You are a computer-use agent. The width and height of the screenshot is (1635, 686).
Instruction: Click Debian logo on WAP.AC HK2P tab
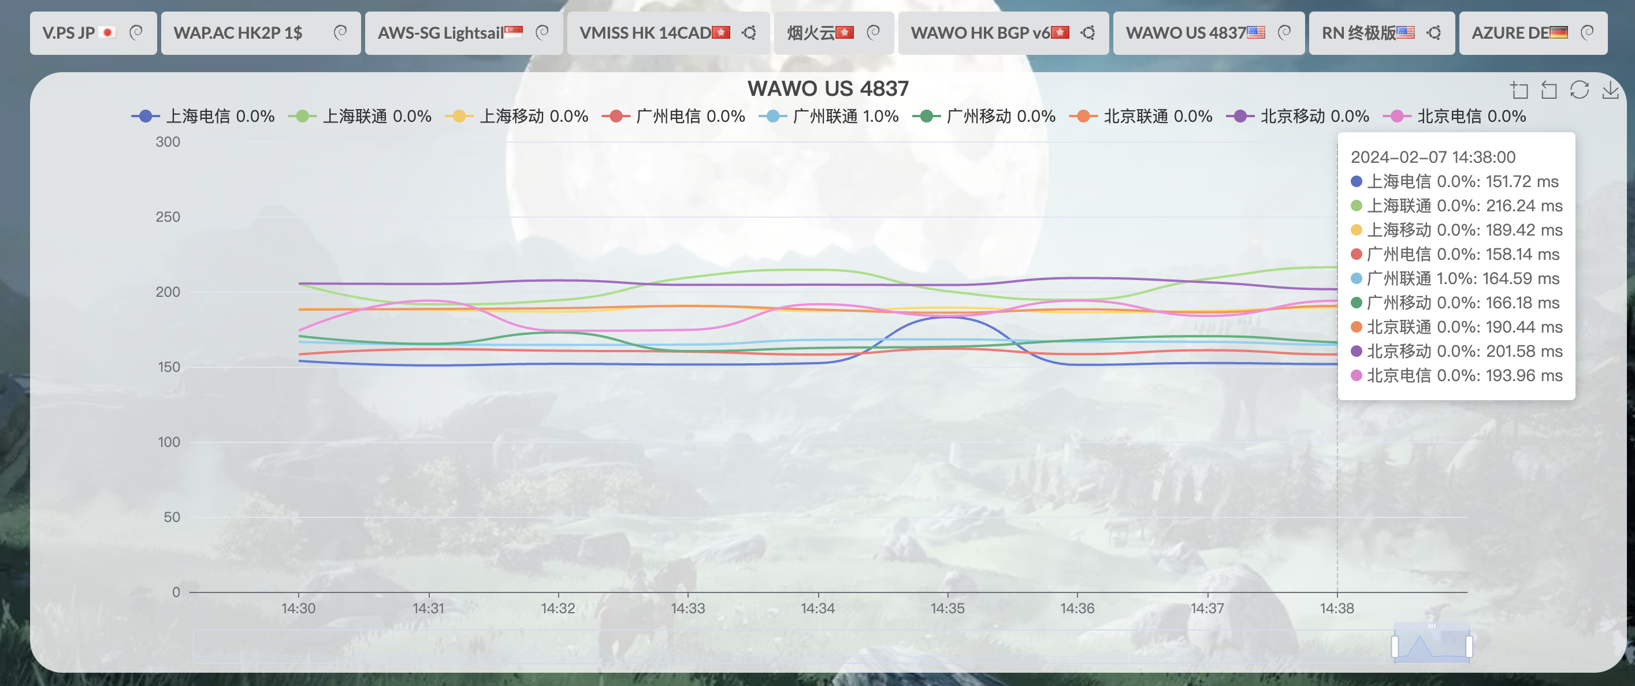(340, 32)
